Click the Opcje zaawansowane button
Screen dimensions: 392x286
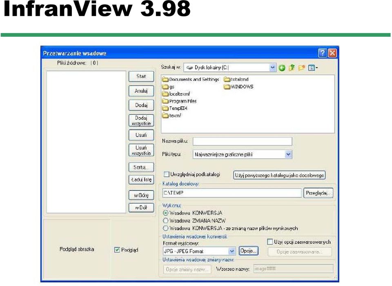pos(299,252)
